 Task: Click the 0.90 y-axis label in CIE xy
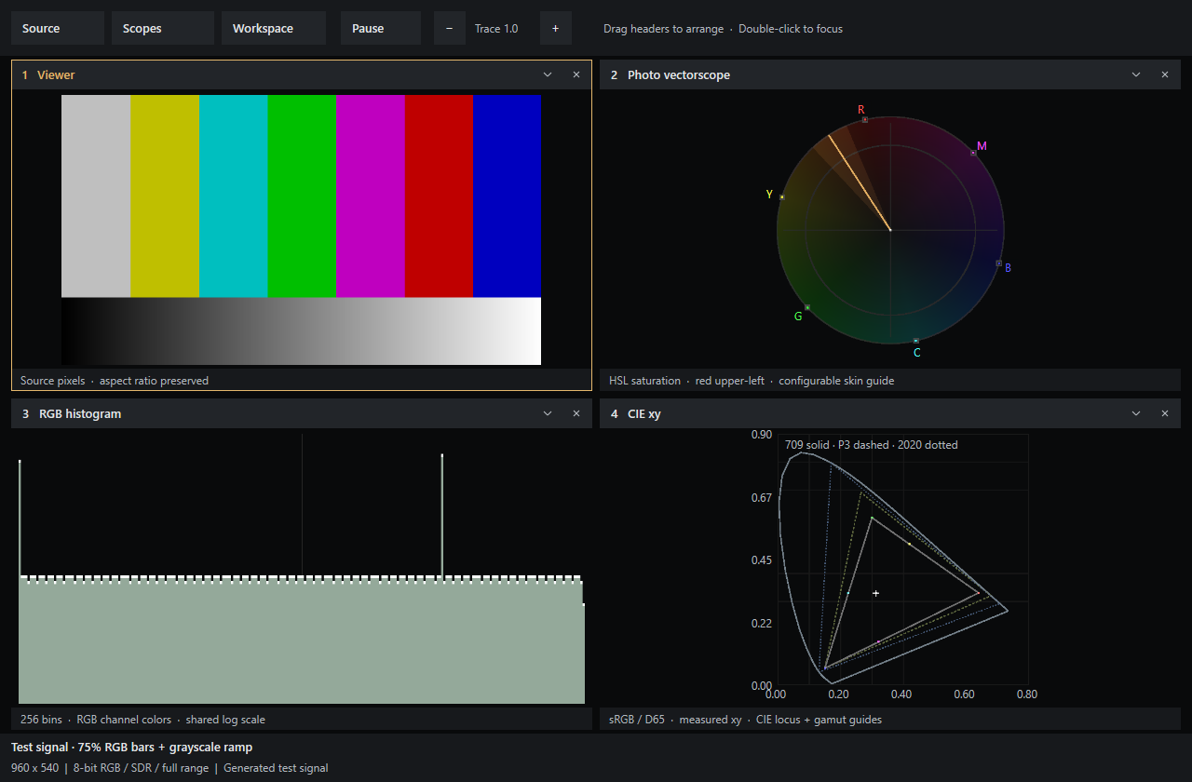coord(762,435)
